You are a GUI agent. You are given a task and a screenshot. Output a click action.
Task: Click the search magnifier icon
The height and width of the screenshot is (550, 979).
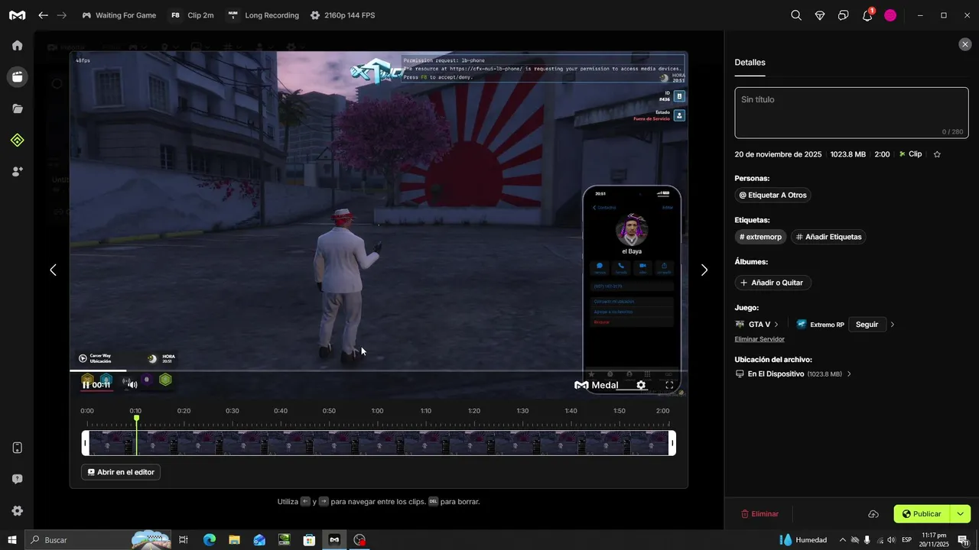796,15
